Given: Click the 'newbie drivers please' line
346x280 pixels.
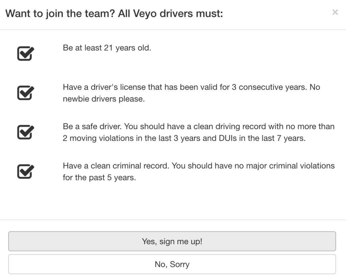Looking at the screenshot, I should [104, 99].
